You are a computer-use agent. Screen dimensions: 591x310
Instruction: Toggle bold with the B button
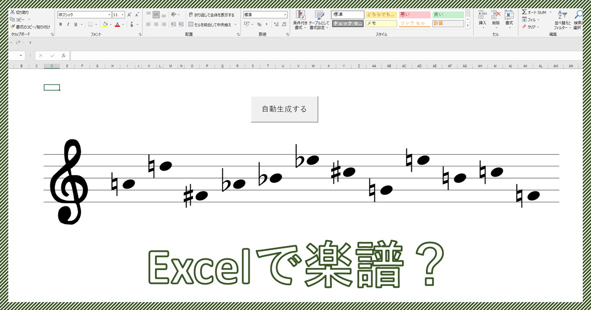(60, 24)
